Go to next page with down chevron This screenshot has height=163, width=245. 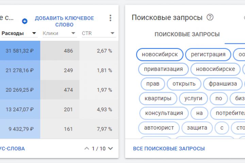[x=110, y=148]
